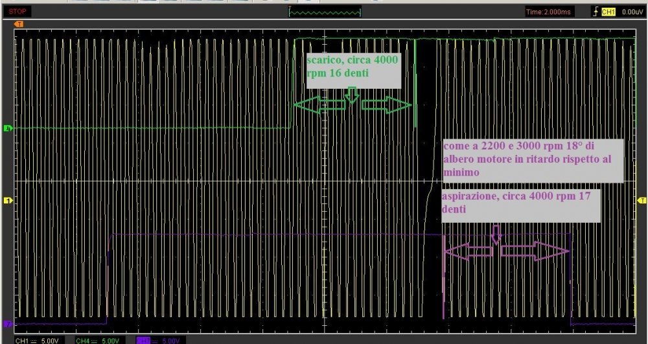
Task: Click the green CH4 ground level marker
Action: tap(8, 128)
